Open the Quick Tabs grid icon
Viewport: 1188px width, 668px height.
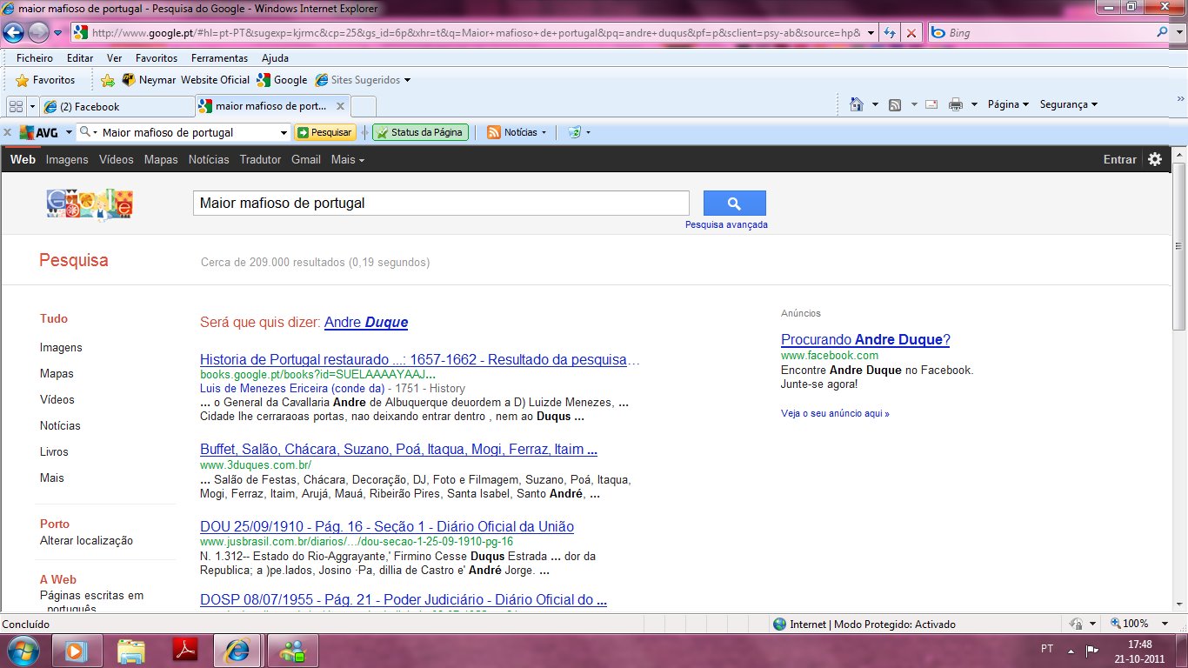tap(15, 106)
